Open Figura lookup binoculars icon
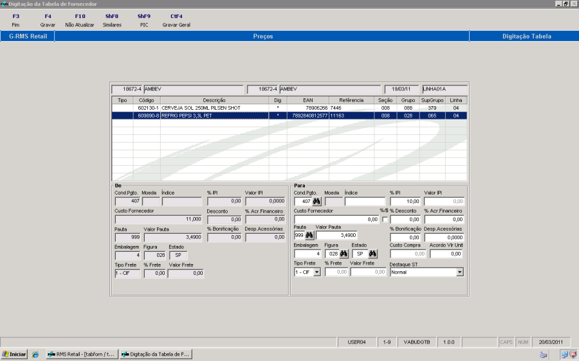 coord(344,254)
